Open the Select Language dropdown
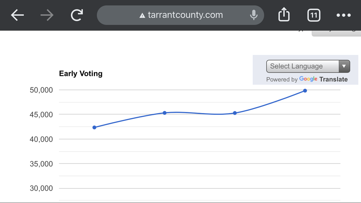The height and width of the screenshot is (203, 361). coord(303,66)
